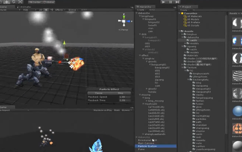Switch to the Animator tab
This screenshot has height=152, width=242.
(24, 7)
